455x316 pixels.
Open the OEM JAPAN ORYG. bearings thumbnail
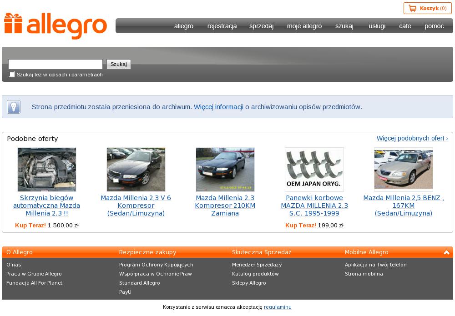pyautogui.click(x=314, y=170)
